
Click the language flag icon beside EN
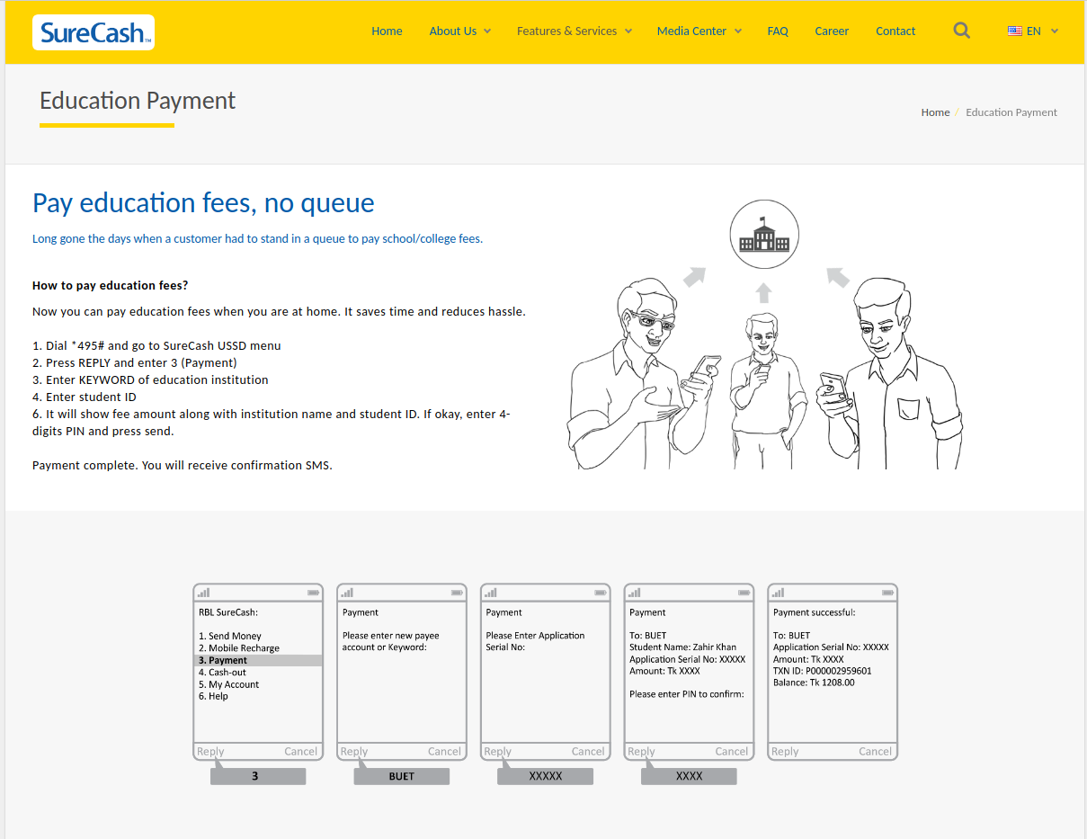tap(1015, 31)
